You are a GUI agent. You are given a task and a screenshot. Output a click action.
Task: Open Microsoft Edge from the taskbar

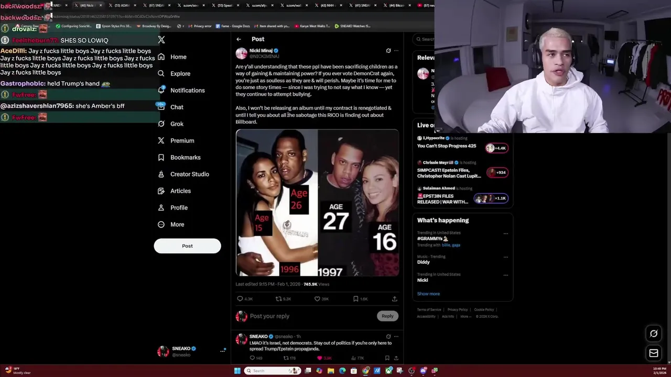(x=342, y=371)
